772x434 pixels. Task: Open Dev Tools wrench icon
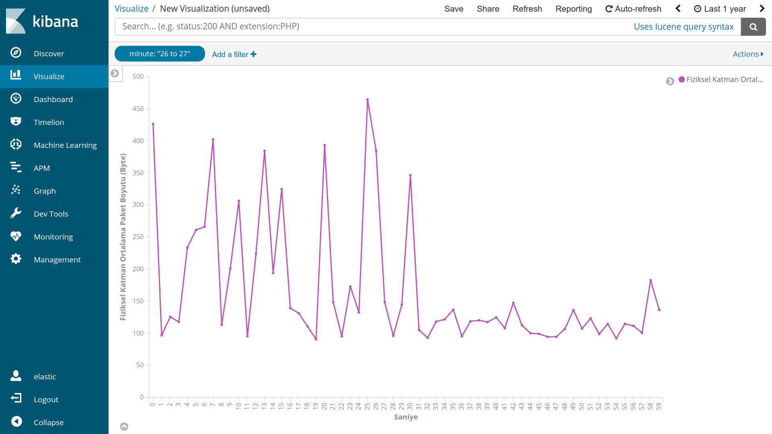pos(16,213)
